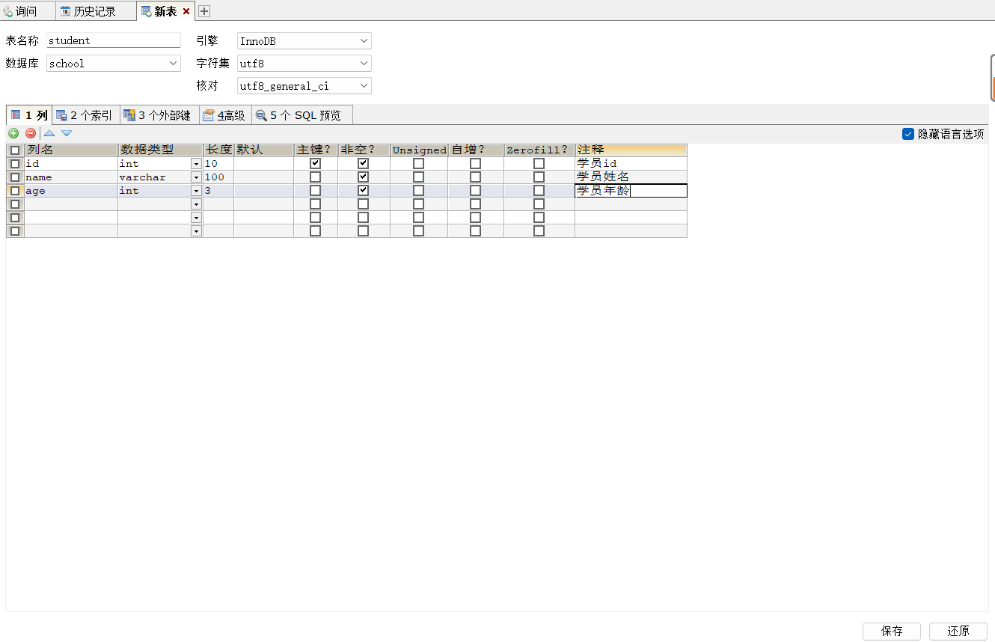The width and height of the screenshot is (995, 642).
Task: Click the 保存 button
Action: click(x=892, y=631)
